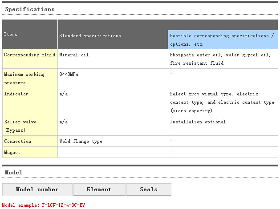Select the Relief valve (Bypass) row label
The height and width of the screenshot is (209, 280).
point(20,126)
